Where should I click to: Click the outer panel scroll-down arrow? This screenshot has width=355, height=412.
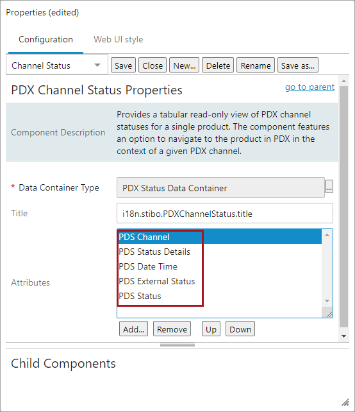click(343, 336)
